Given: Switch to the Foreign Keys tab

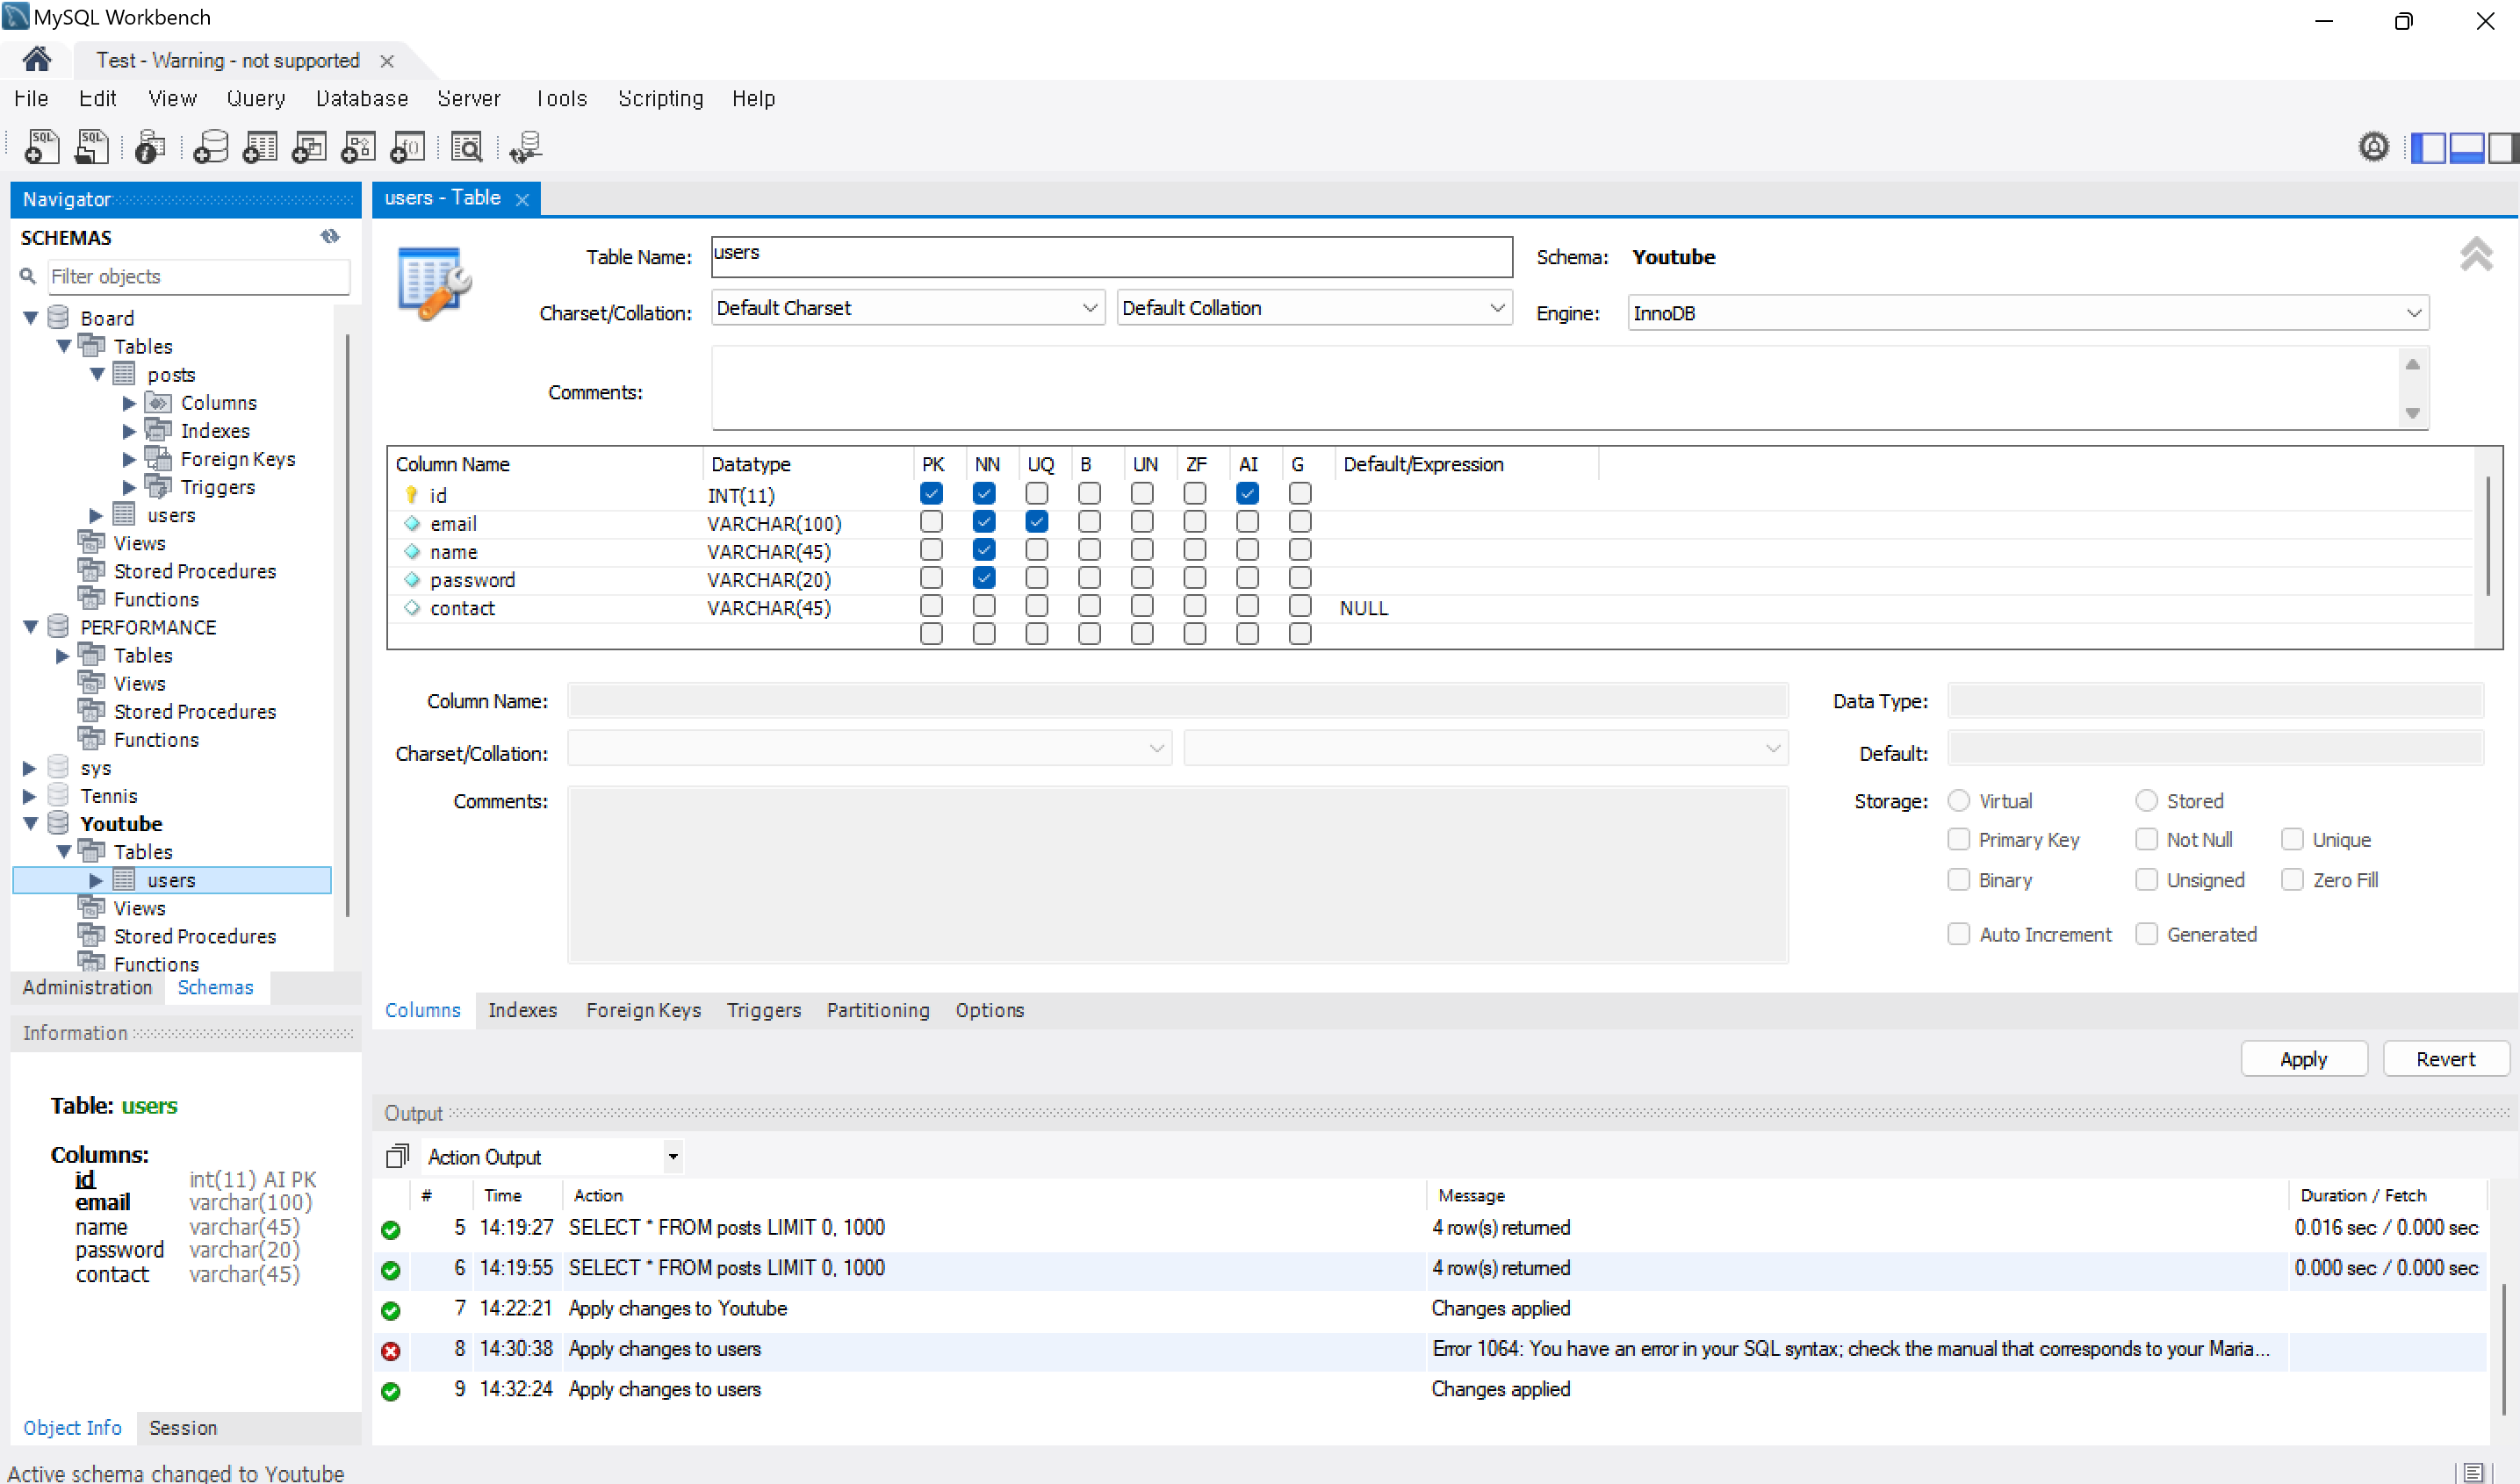Looking at the screenshot, I should [x=642, y=1010].
